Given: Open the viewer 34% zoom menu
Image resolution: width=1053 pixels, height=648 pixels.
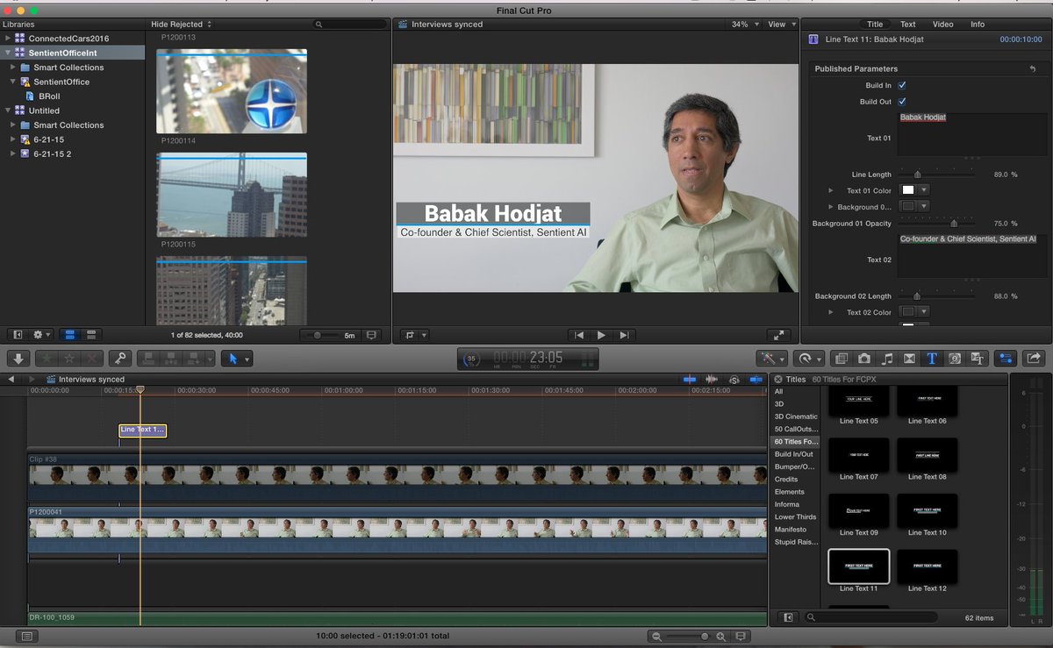Looking at the screenshot, I should pos(744,25).
